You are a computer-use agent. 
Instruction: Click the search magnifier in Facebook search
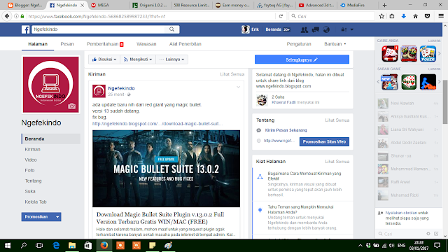pos(171,29)
